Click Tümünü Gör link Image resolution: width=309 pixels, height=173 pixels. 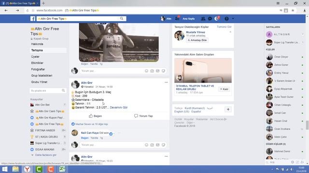point(224,27)
